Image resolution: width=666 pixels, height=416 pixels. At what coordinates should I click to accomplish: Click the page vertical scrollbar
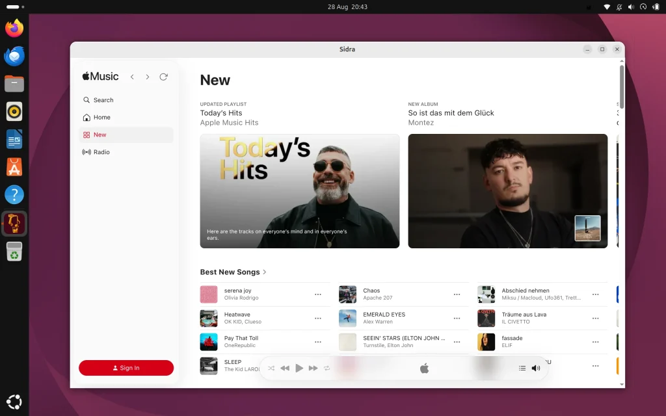pos(622,86)
